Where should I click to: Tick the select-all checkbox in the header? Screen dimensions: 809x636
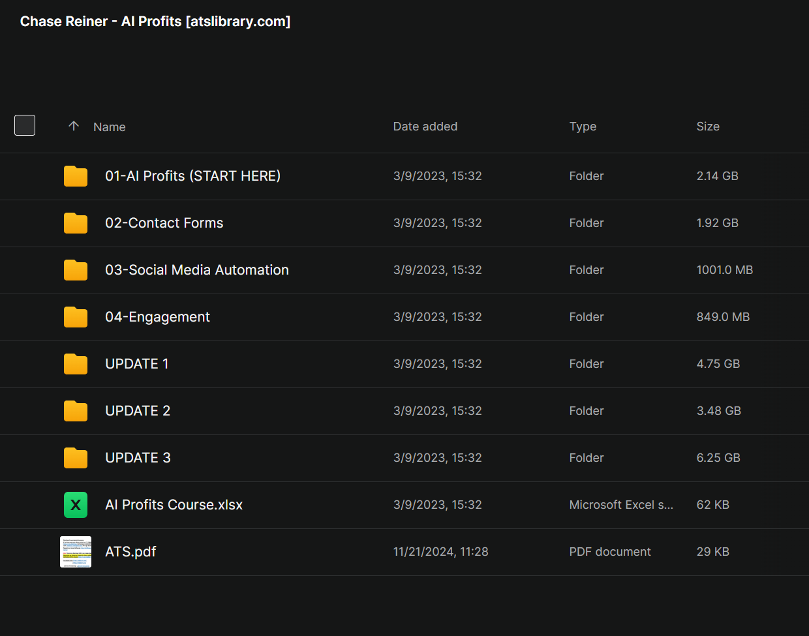pyautogui.click(x=25, y=125)
